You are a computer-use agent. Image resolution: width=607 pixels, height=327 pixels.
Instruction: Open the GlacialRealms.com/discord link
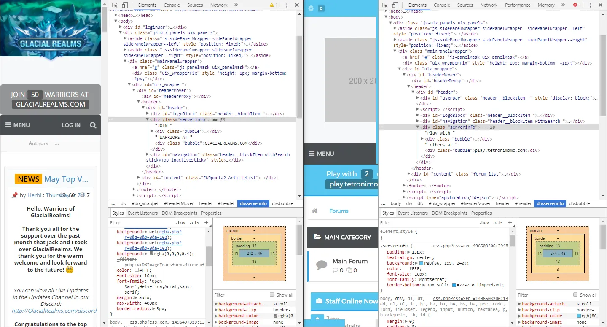(54, 311)
